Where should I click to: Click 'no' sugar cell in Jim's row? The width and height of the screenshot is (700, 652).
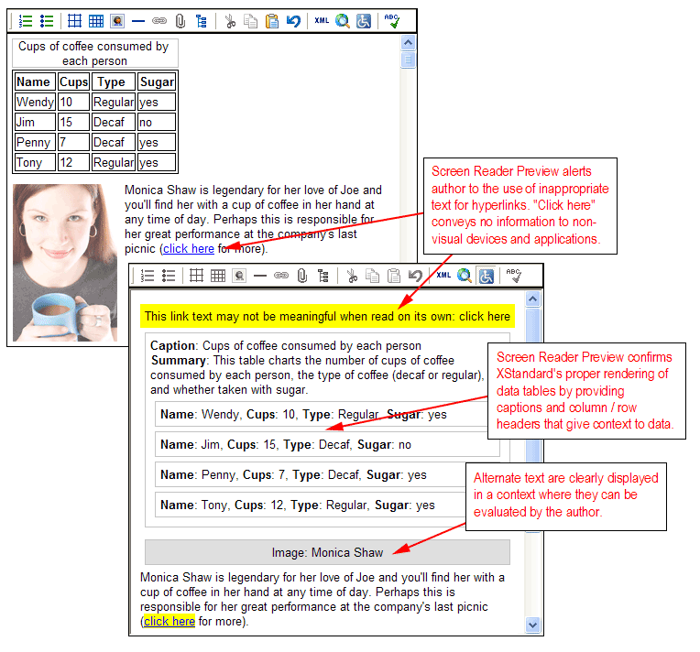tap(157, 123)
